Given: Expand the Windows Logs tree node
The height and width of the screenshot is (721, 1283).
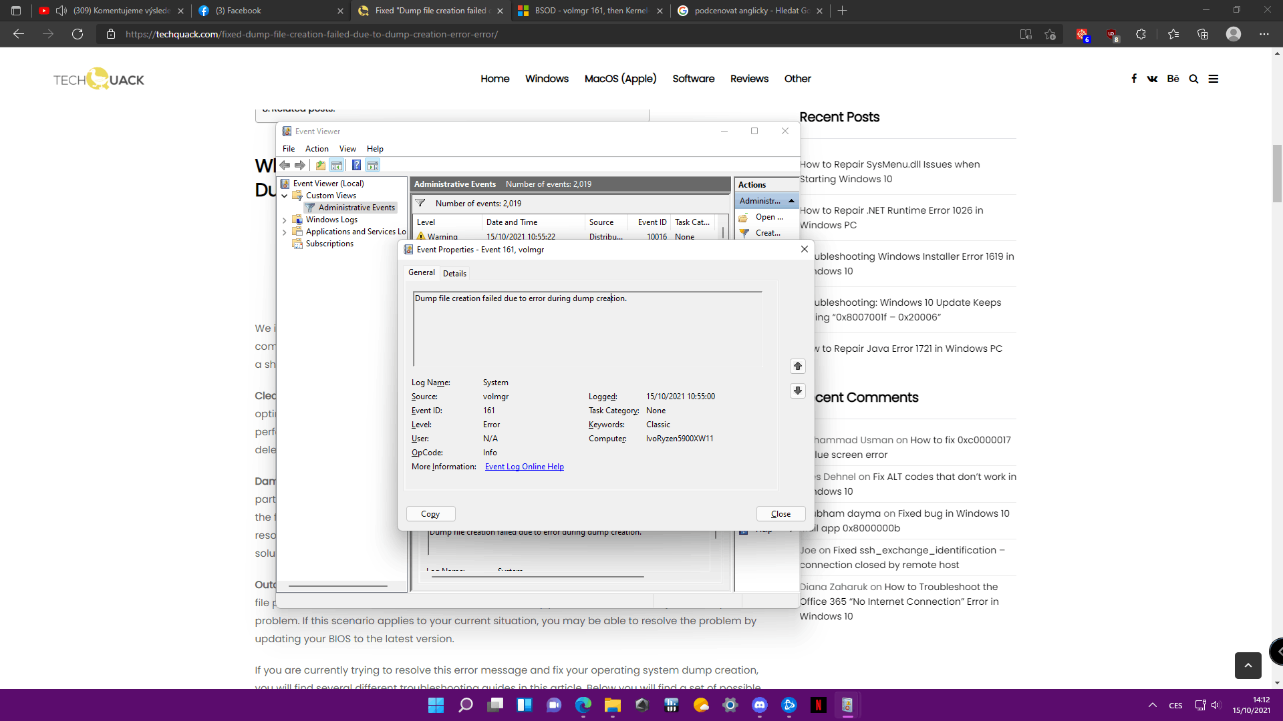Looking at the screenshot, I should [x=285, y=220].
